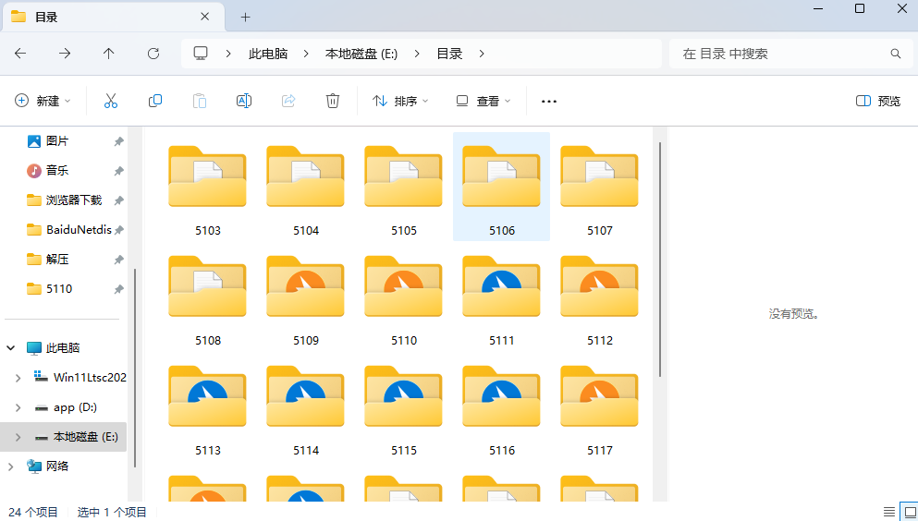Expand the 本地磁盘 (E:) sidebar node
918x521 pixels.
(x=18, y=437)
